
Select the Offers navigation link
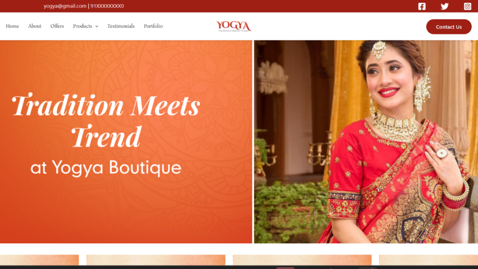coord(57,26)
